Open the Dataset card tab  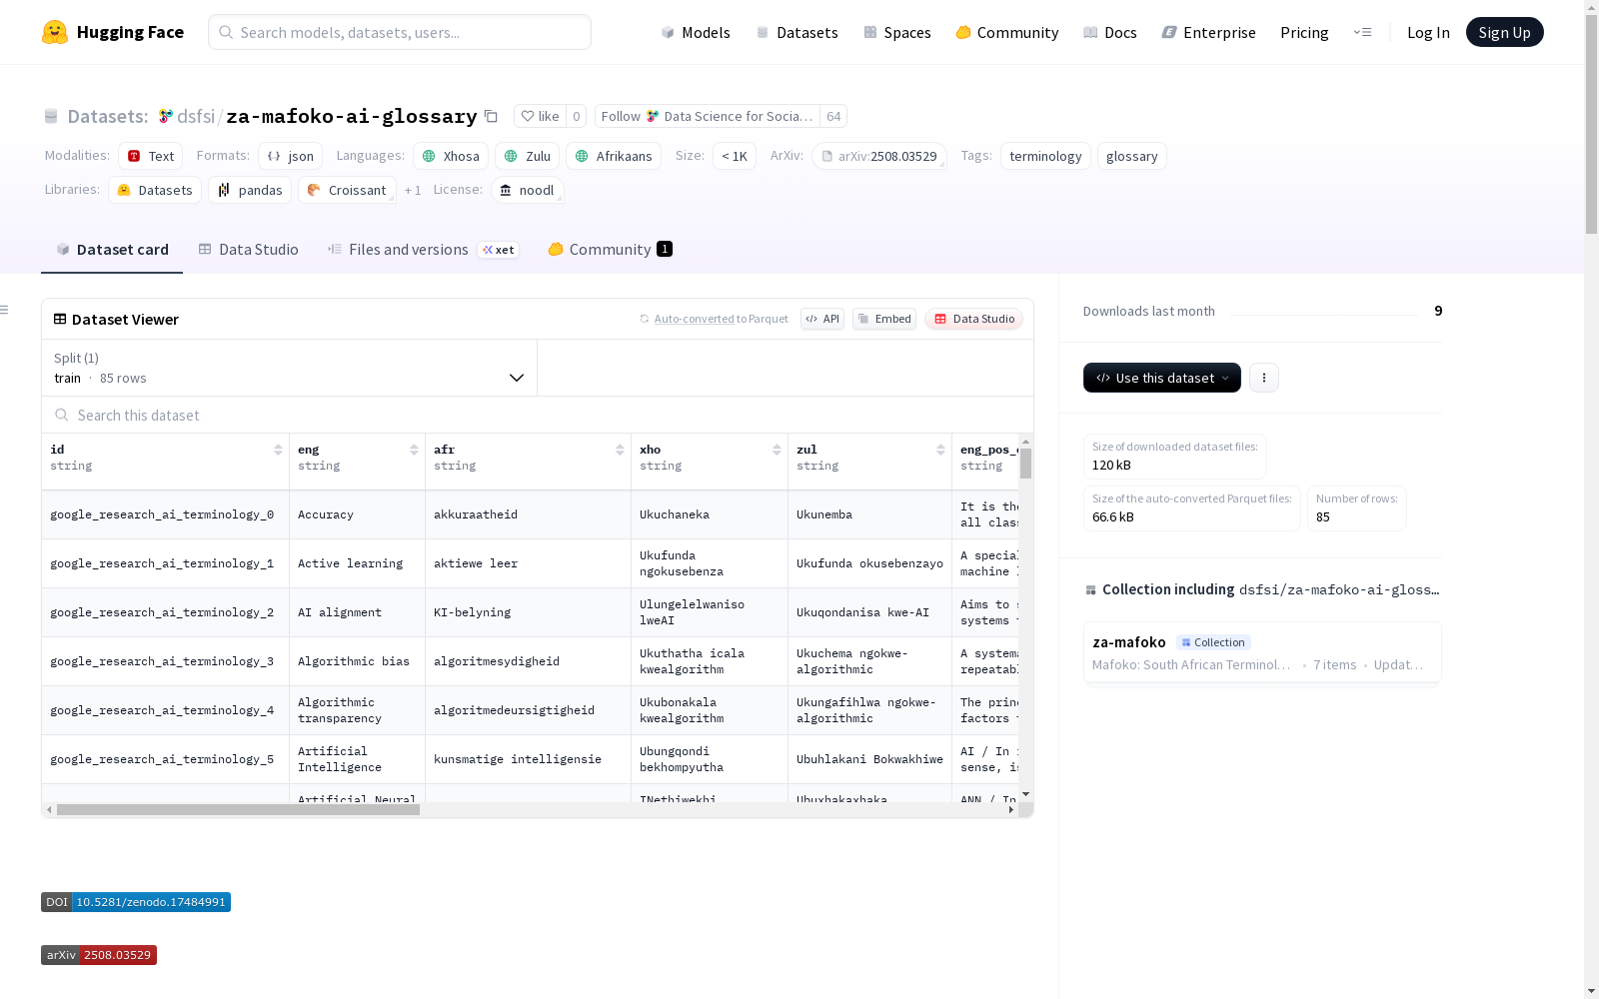tap(112, 250)
